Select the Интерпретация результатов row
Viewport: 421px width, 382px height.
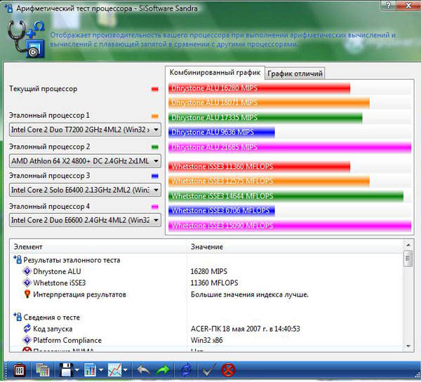click(207, 294)
